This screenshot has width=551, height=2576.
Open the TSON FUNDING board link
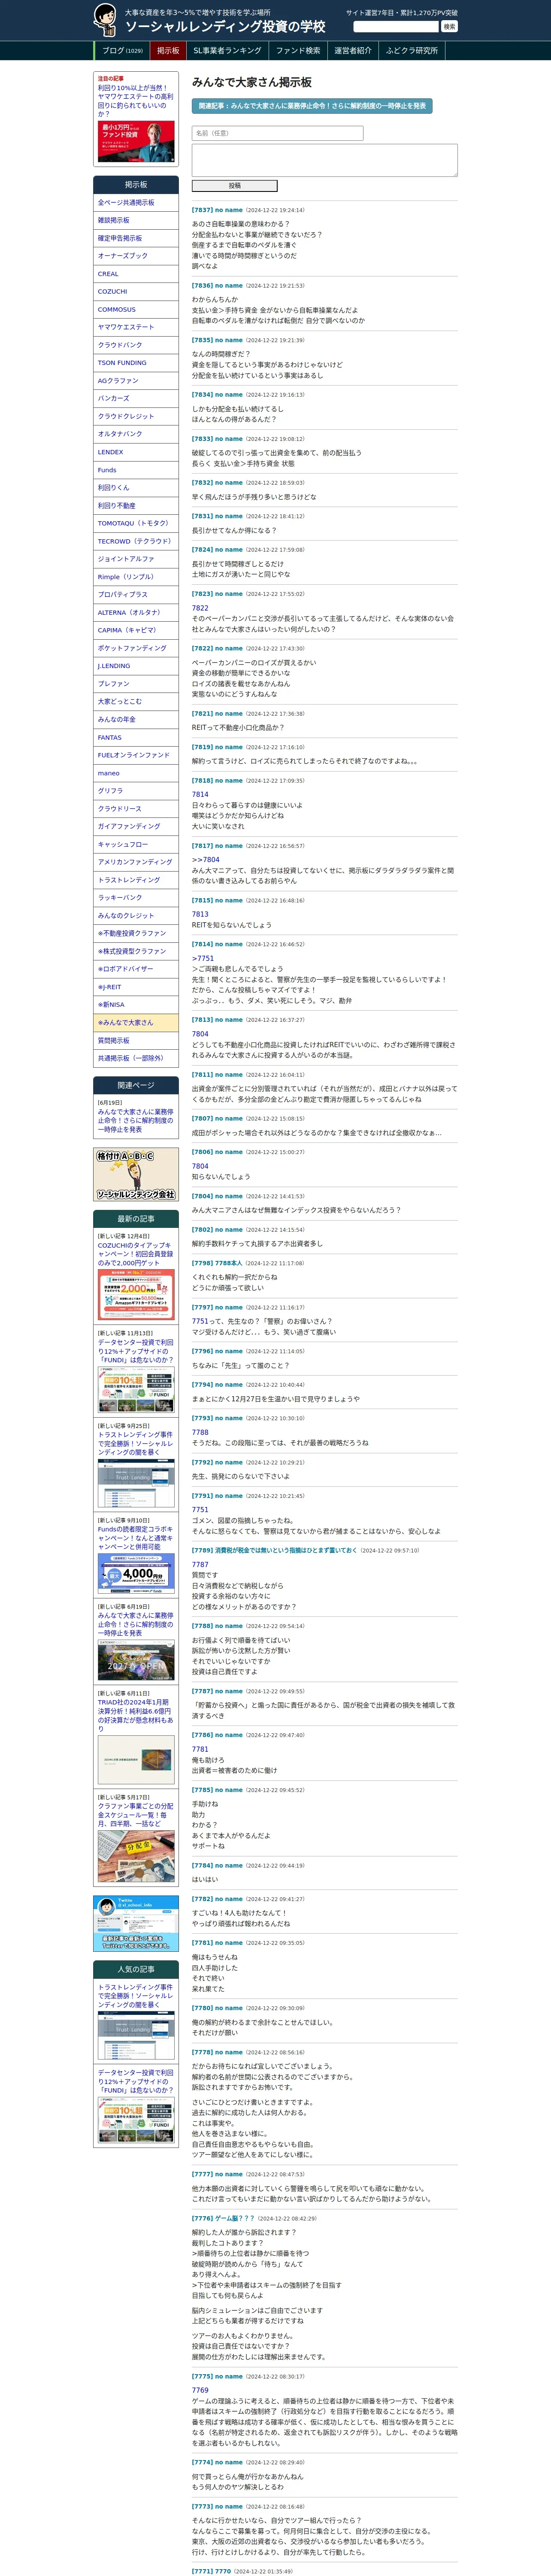click(x=136, y=363)
